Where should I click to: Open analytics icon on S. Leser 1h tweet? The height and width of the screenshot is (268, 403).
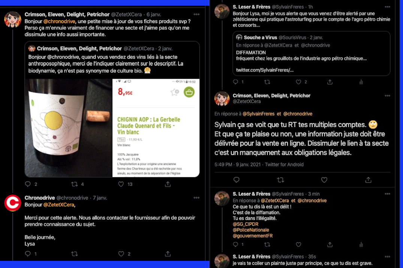pos(361,82)
